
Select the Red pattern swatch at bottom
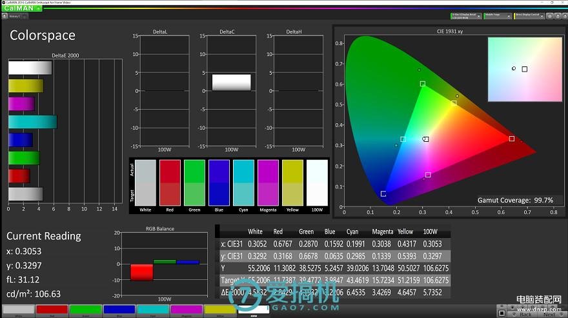[x=51, y=310]
